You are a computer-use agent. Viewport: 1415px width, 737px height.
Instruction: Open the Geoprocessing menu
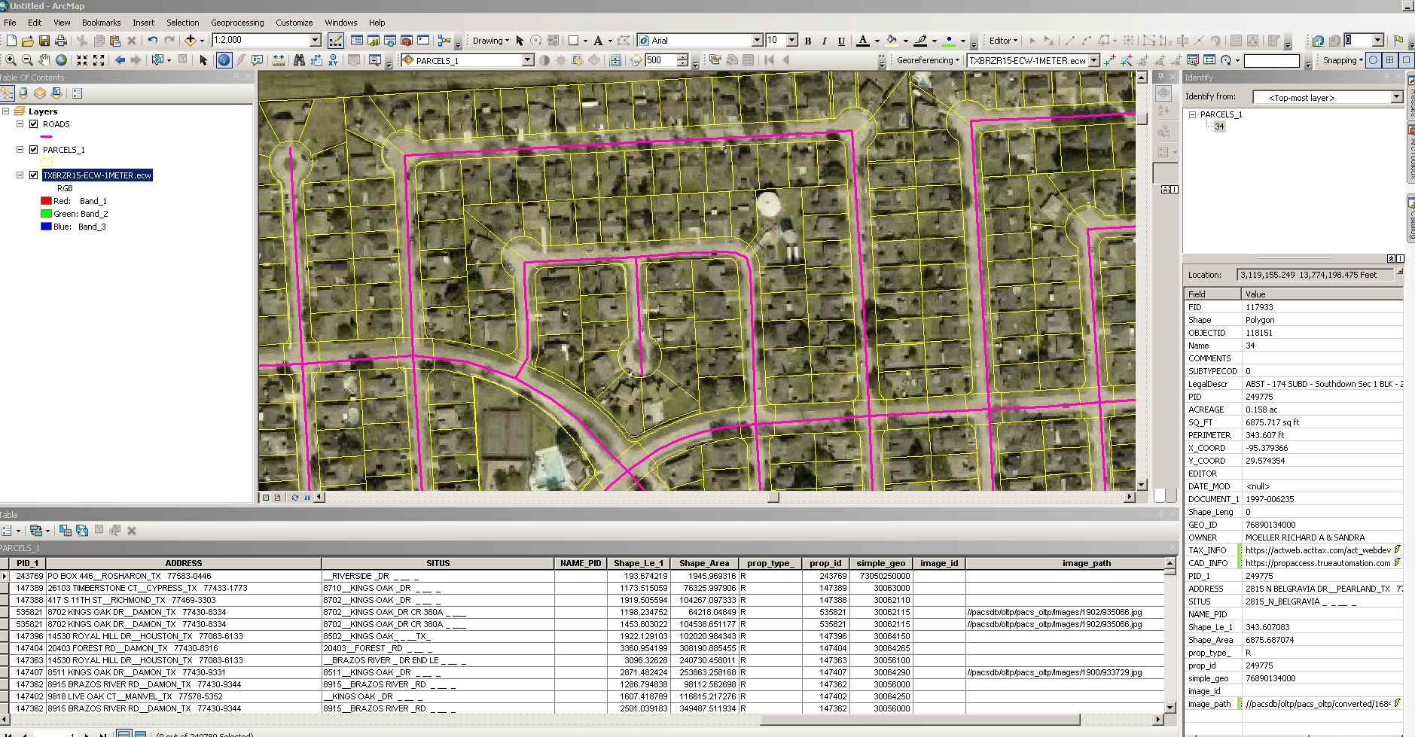click(x=237, y=23)
